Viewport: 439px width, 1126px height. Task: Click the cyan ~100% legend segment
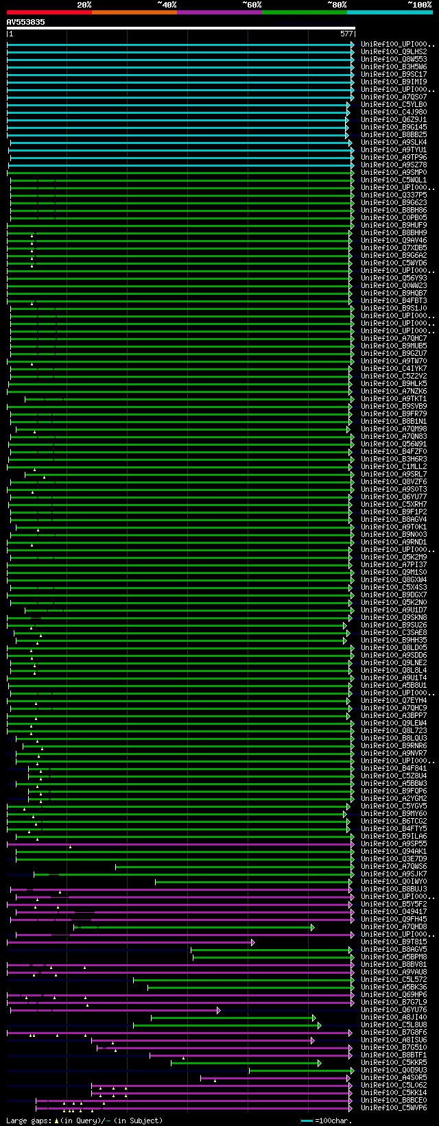point(390,12)
